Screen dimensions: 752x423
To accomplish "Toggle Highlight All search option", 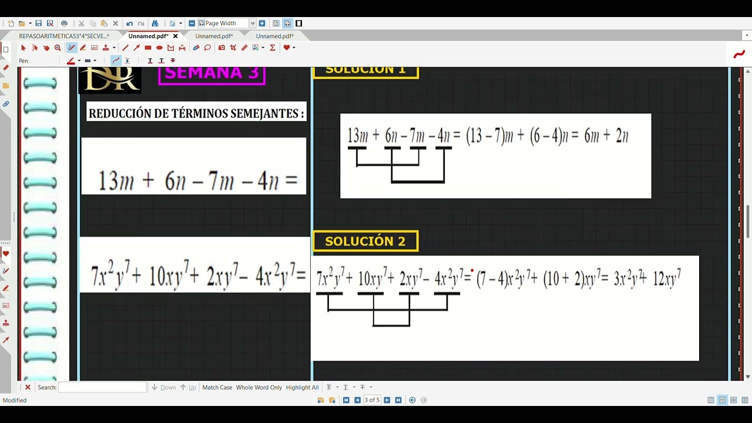I will click(302, 388).
